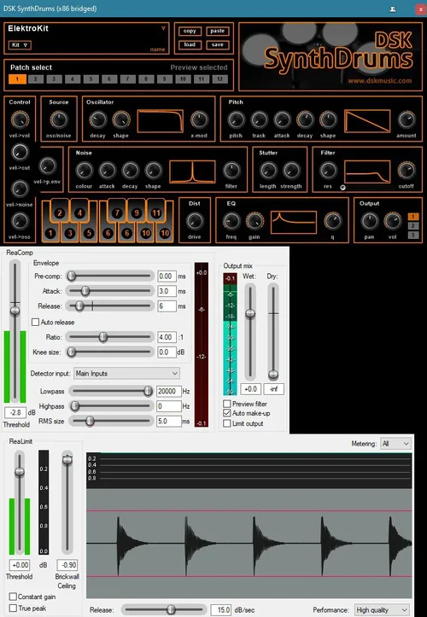Click the Pitch track knob

point(259,119)
